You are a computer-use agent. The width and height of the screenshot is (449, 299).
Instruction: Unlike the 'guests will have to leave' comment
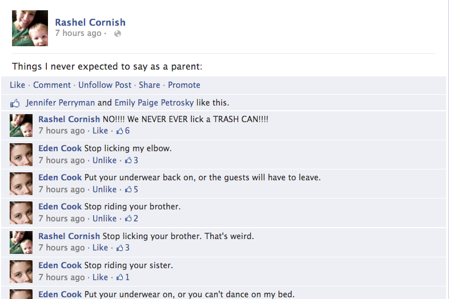(x=105, y=189)
